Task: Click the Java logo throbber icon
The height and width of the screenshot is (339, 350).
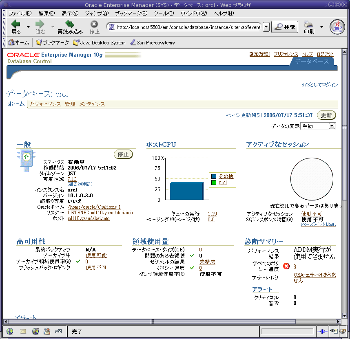Action: (337, 27)
